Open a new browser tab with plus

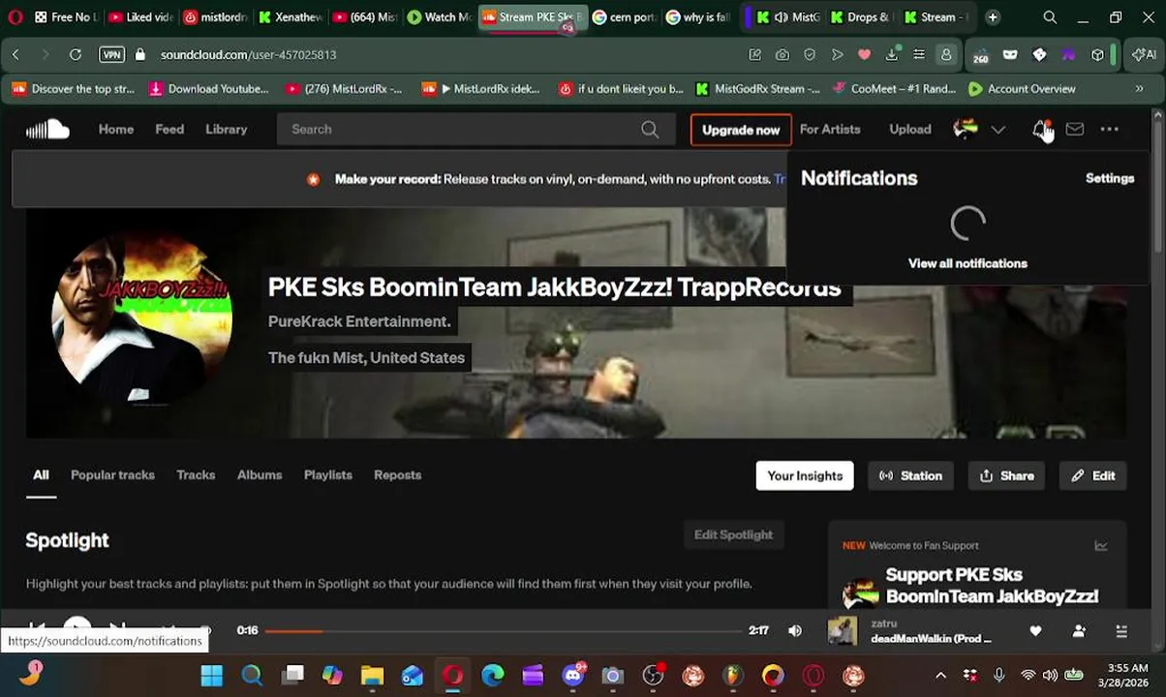[993, 17]
